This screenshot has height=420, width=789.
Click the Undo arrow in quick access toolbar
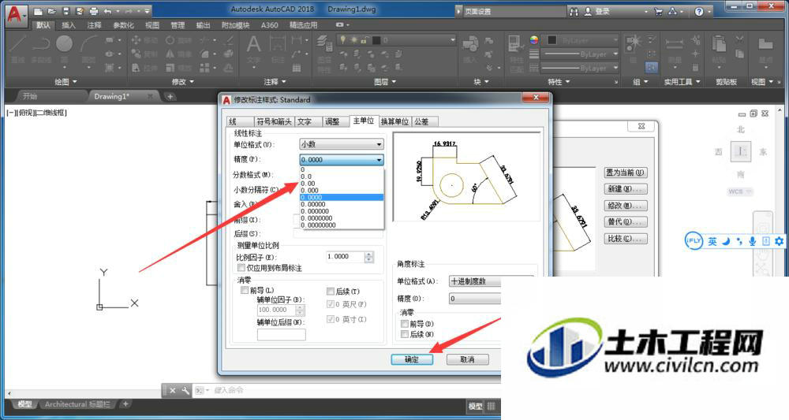[107, 10]
